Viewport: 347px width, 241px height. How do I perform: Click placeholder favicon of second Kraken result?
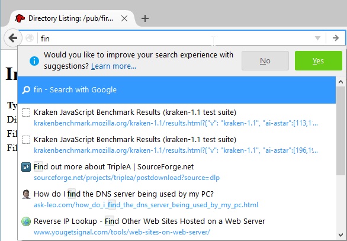[x=26, y=140]
